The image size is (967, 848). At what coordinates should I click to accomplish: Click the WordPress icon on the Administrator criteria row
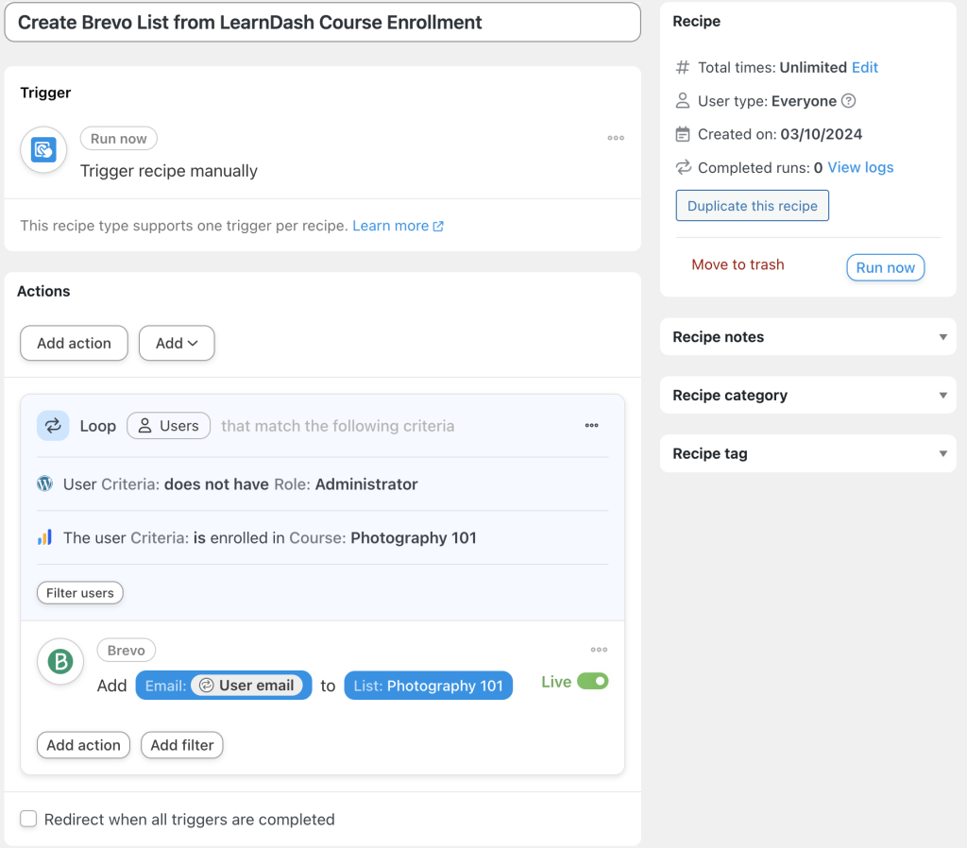pos(43,483)
